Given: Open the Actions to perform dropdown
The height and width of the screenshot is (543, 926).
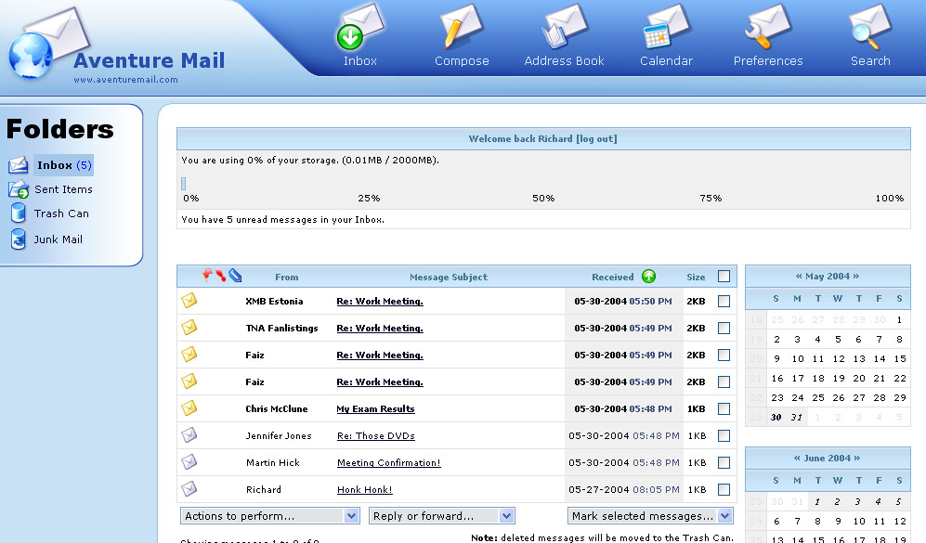Looking at the screenshot, I should click(x=270, y=516).
